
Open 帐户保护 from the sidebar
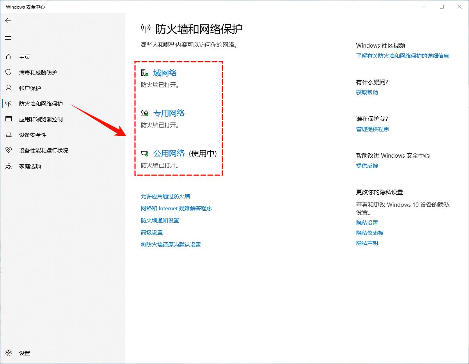click(x=29, y=88)
